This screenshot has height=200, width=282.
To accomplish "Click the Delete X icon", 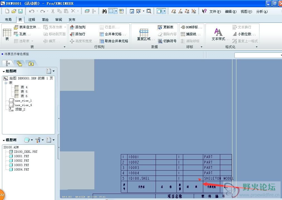I will (73, 11).
